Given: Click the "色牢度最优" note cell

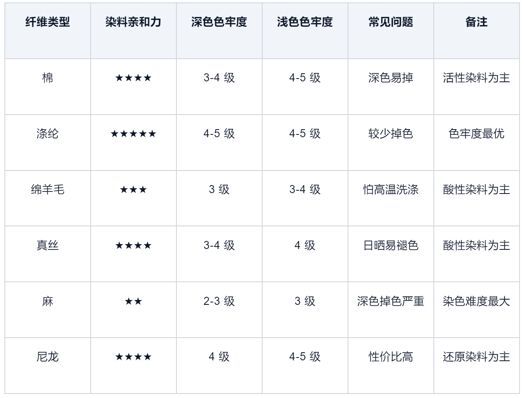Looking at the screenshot, I should [x=476, y=134].
